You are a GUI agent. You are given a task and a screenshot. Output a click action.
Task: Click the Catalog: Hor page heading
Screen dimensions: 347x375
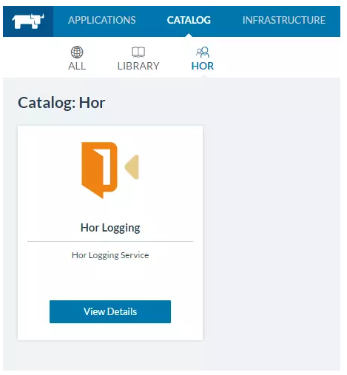tap(61, 103)
